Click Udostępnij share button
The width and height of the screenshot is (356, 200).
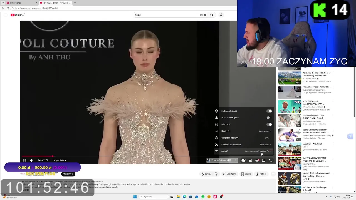point(229,174)
